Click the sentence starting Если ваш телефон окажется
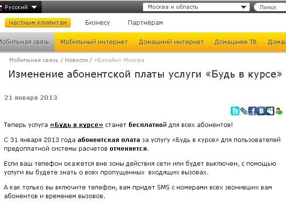286x203 pixels. 140,168
